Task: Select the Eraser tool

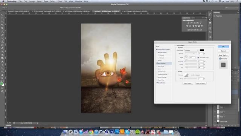Action: (2, 48)
